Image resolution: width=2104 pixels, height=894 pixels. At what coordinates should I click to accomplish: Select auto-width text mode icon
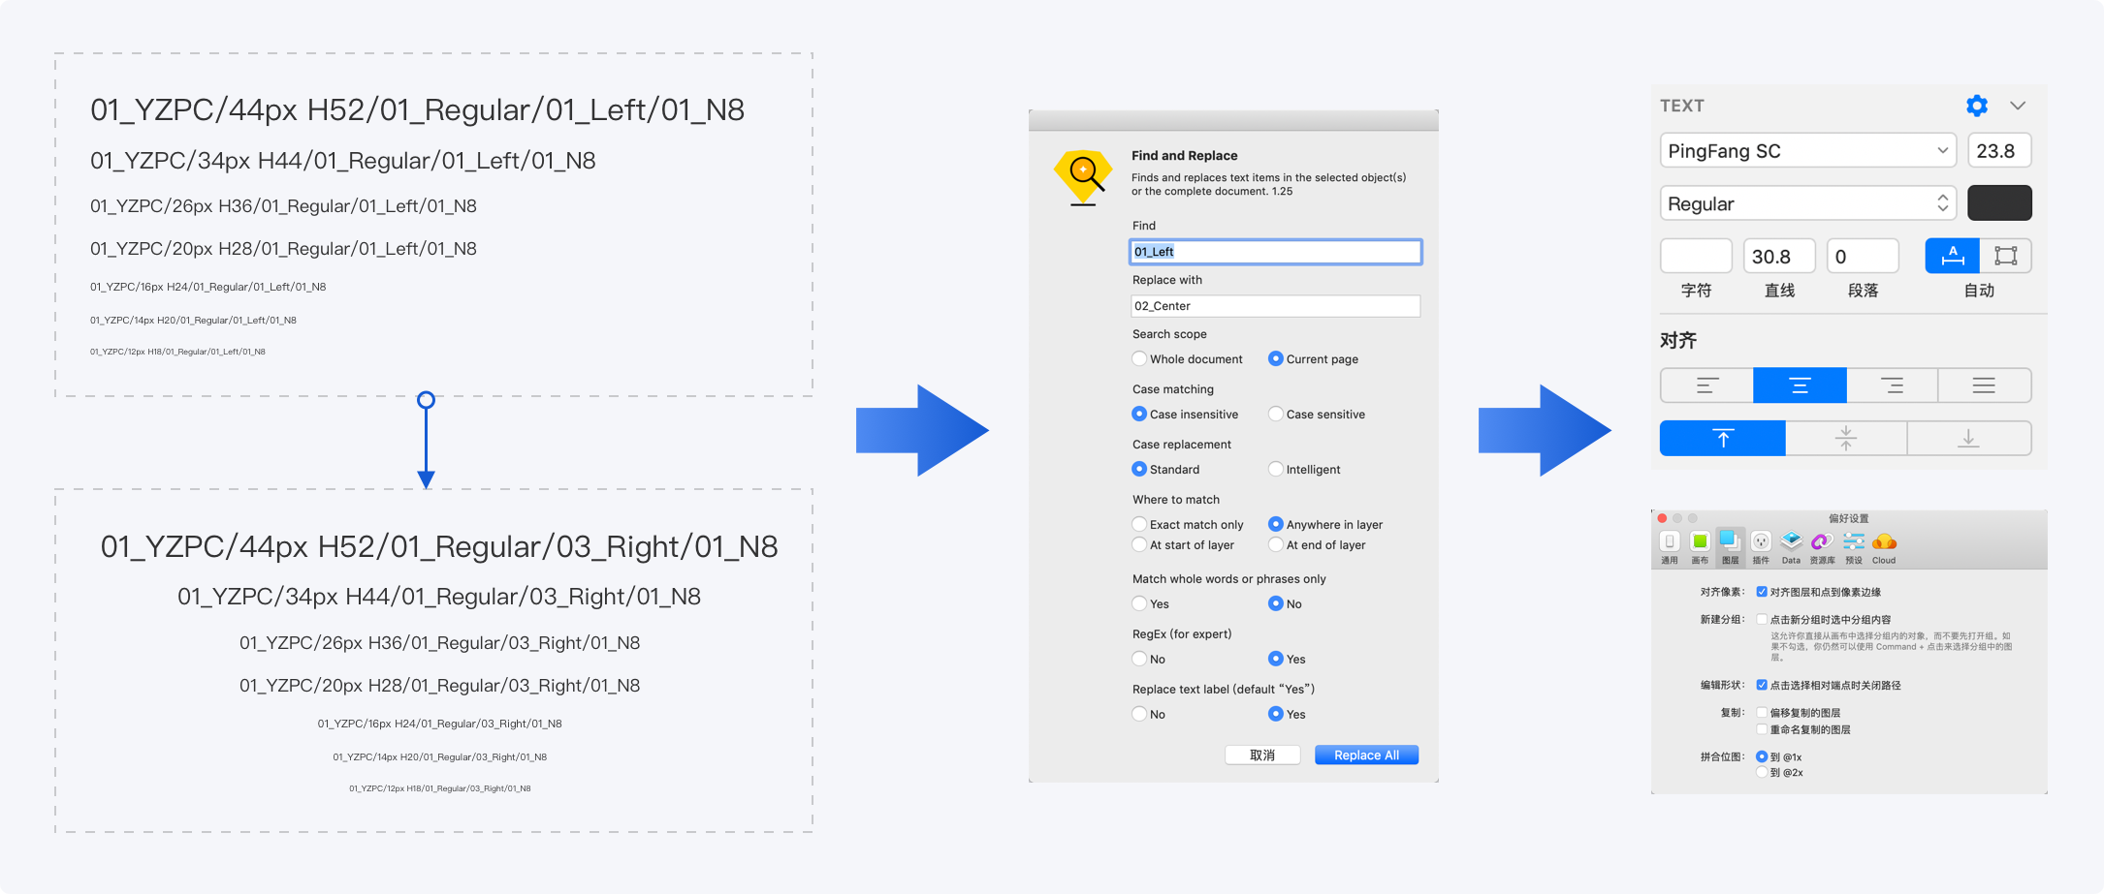pyautogui.click(x=1952, y=256)
